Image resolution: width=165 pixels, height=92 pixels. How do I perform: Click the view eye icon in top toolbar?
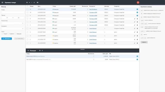(27, 2)
